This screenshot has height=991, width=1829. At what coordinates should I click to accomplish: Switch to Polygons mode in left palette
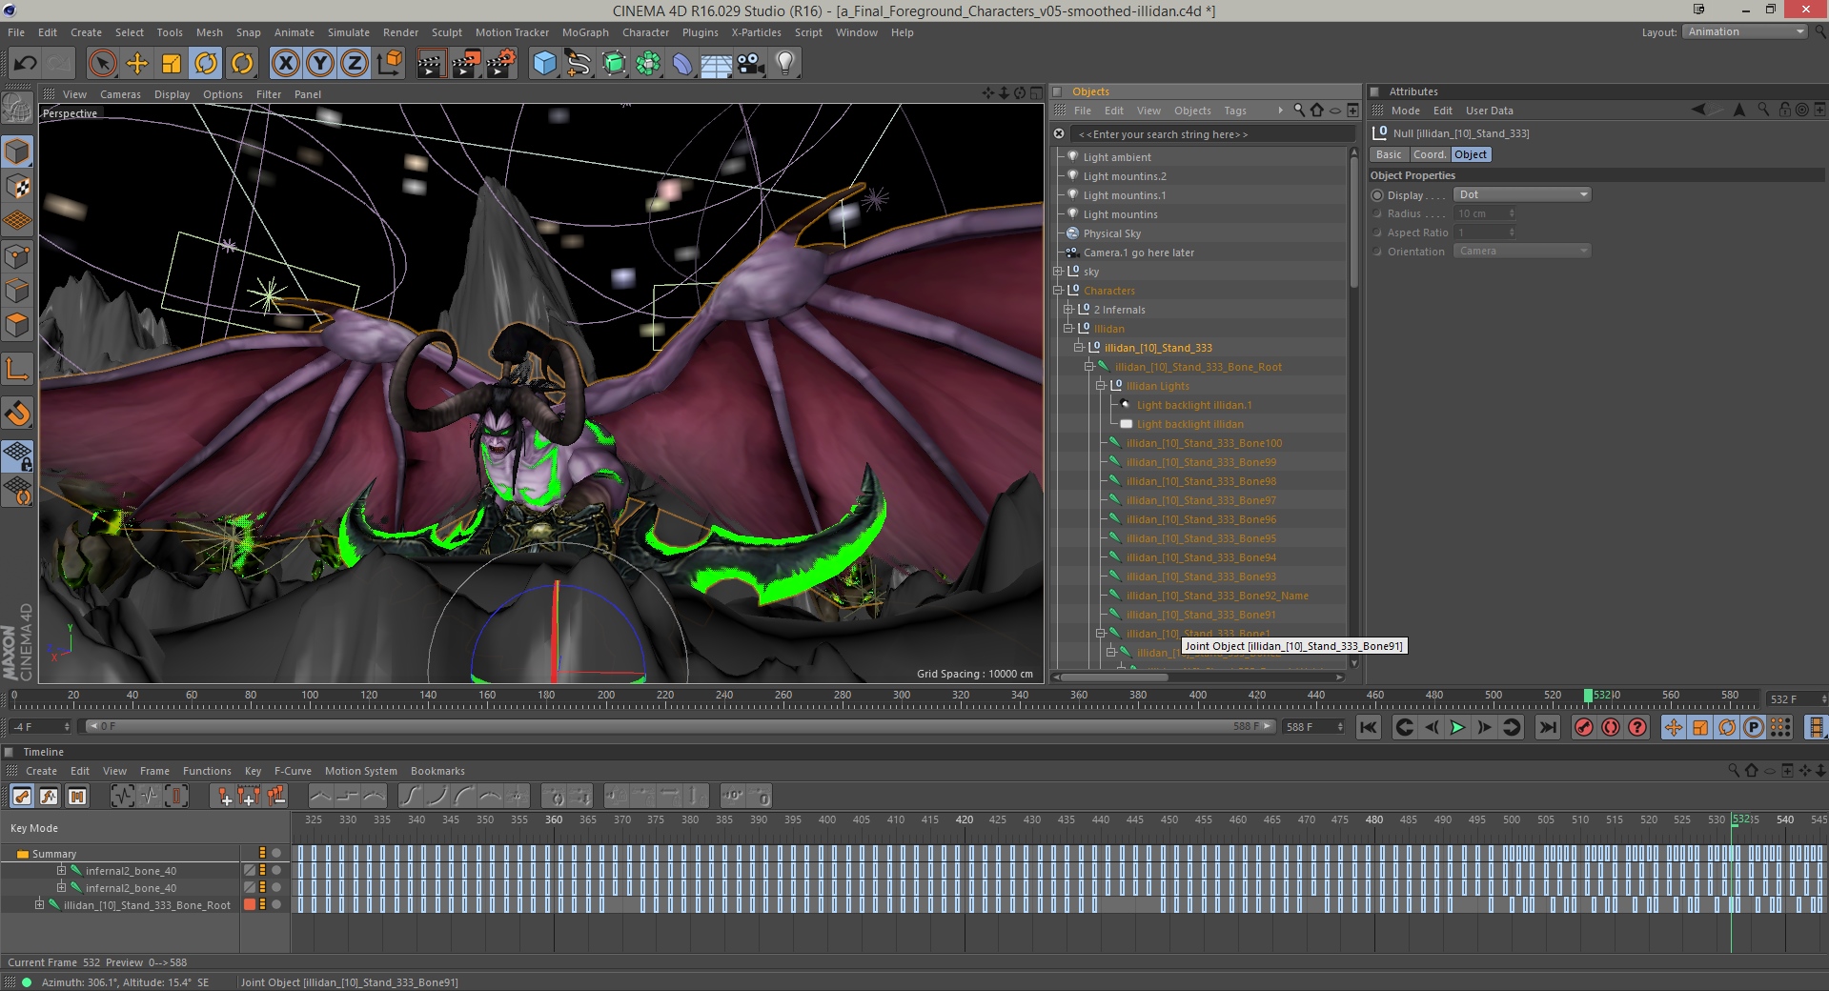coord(17,326)
